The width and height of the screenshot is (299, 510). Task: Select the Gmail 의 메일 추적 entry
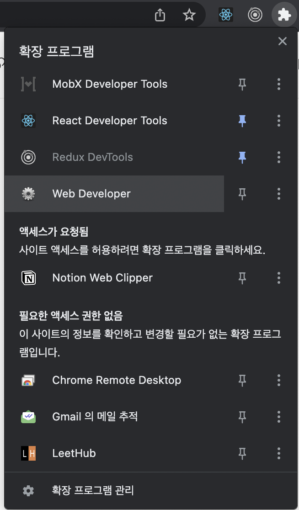[114, 417]
